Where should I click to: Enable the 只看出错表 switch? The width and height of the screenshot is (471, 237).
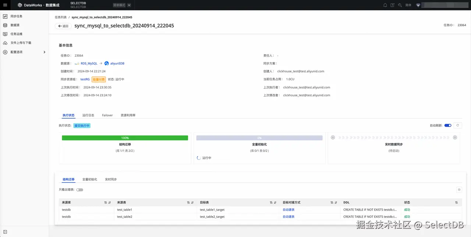point(79,190)
